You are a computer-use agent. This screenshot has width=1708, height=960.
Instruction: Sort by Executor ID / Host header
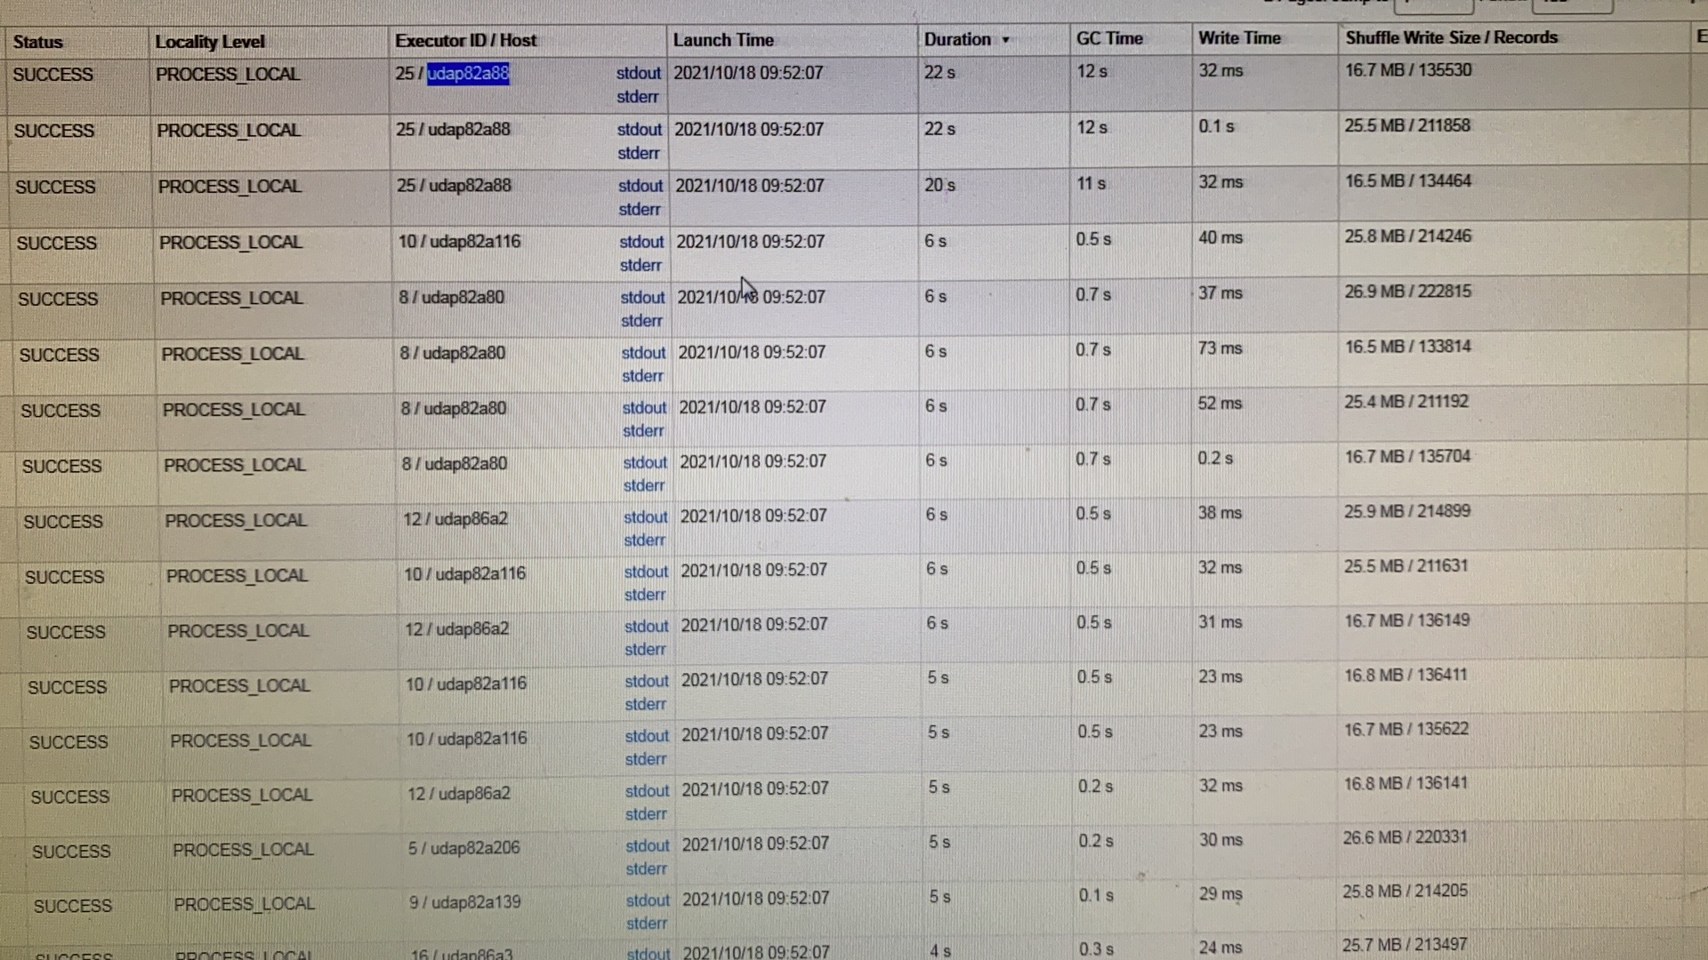click(x=465, y=40)
